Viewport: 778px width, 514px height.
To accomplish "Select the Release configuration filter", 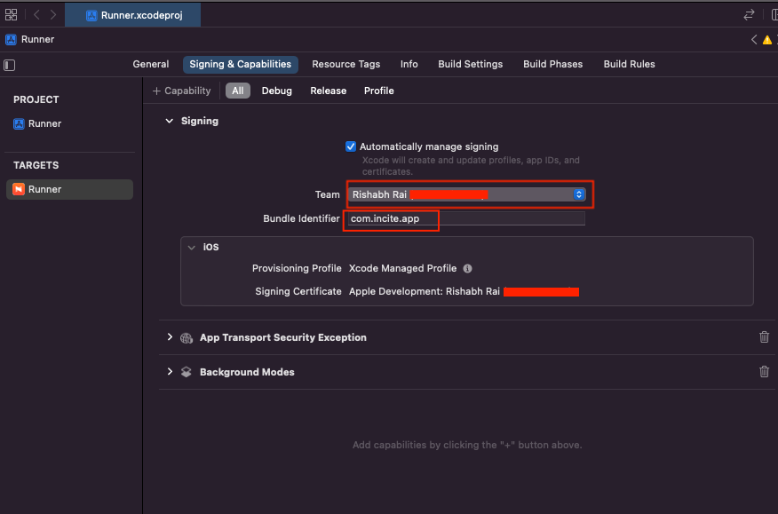I will tap(328, 91).
